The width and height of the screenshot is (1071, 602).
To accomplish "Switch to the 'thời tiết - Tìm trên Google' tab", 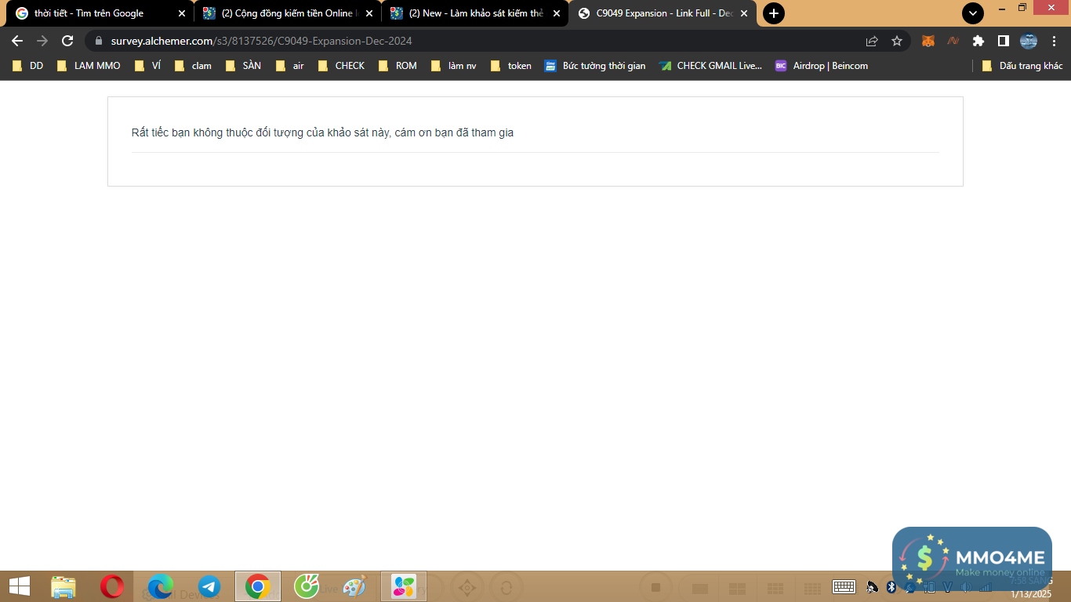I will tap(98, 13).
